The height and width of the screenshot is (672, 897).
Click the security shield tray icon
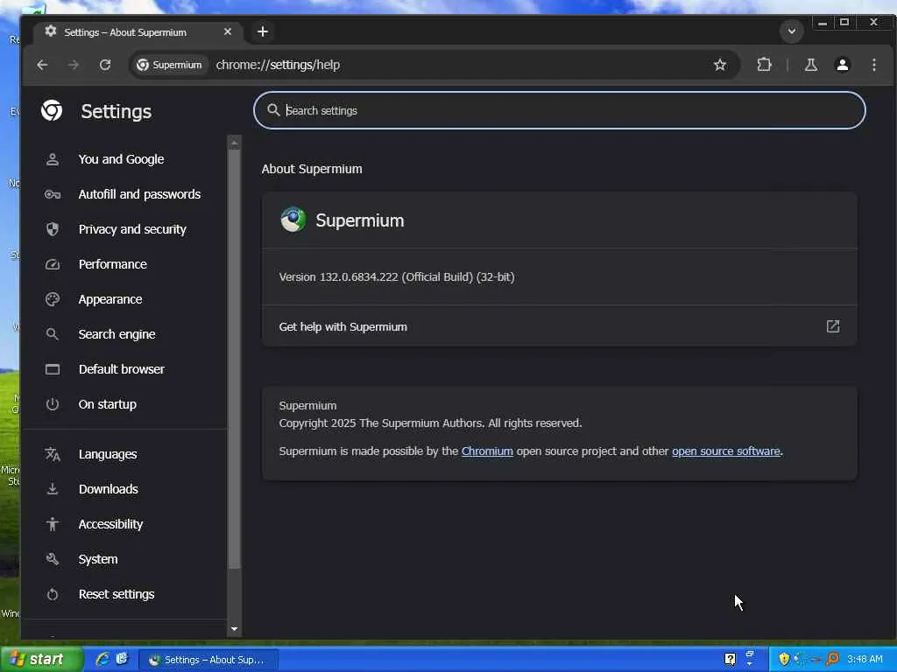[x=784, y=659]
